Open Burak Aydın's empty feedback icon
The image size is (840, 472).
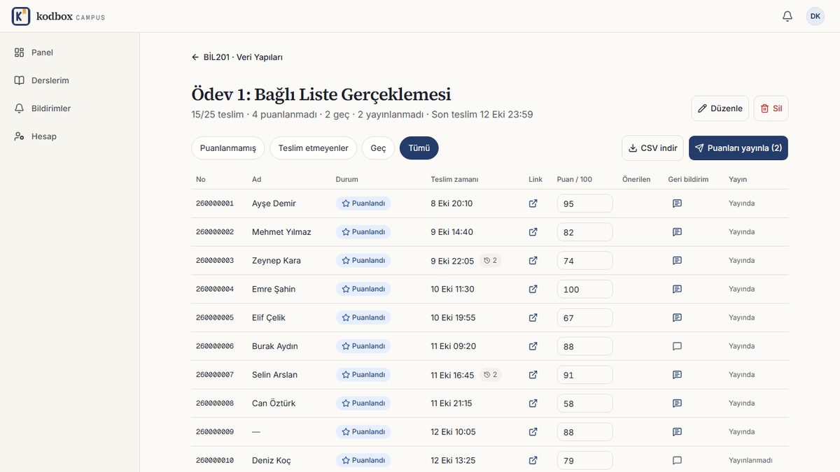tap(677, 346)
